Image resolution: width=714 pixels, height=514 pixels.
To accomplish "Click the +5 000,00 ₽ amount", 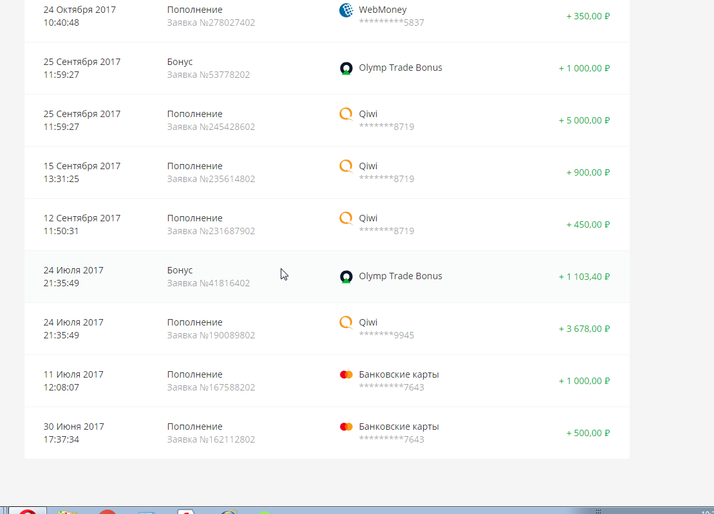I will click(584, 120).
